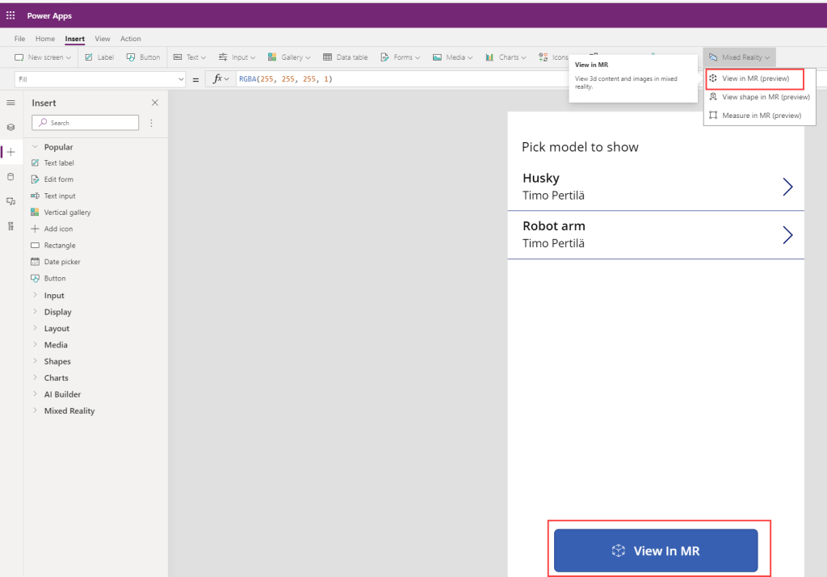827x577 pixels.
Task: Open Advanced tools sidebar icon
Action: pyautogui.click(x=10, y=225)
